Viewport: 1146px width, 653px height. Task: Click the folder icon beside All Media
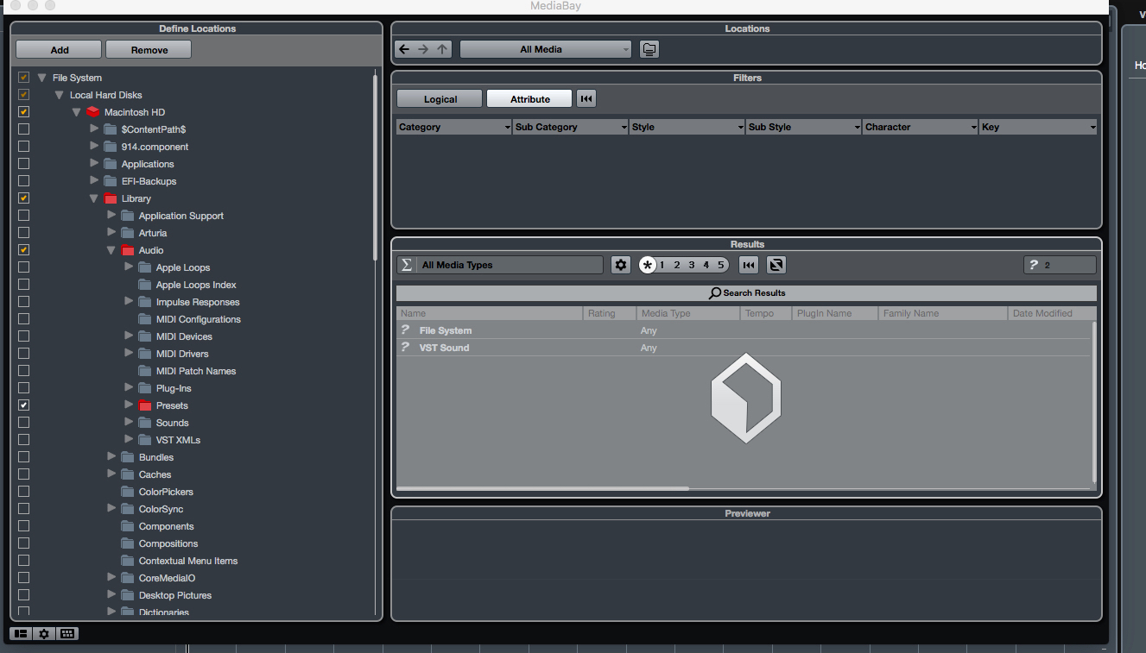(x=649, y=49)
